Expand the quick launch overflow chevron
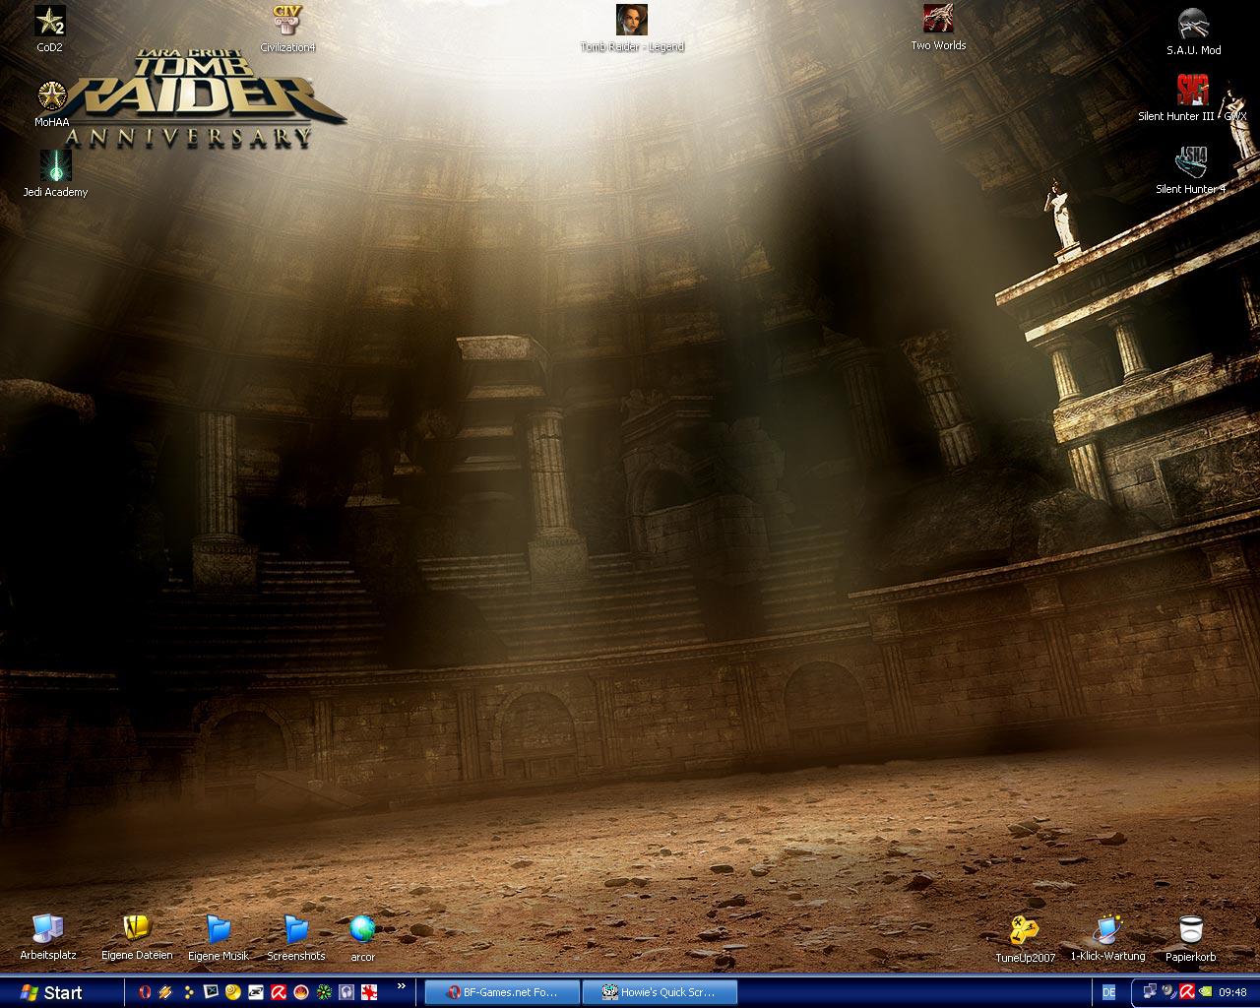The height and width of the screenshot is (1008, 1260). 402,985
